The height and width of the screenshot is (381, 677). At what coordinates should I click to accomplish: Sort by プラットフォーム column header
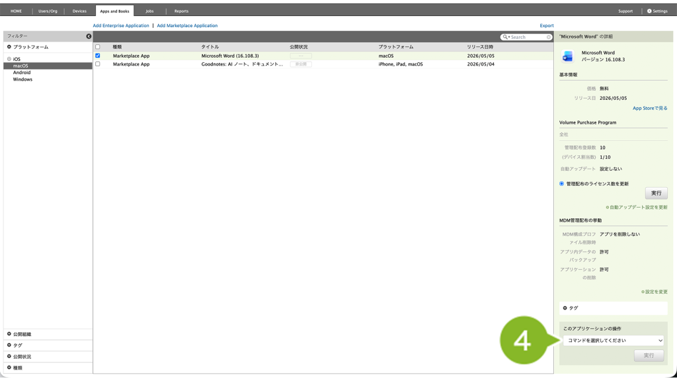point(396,47)
